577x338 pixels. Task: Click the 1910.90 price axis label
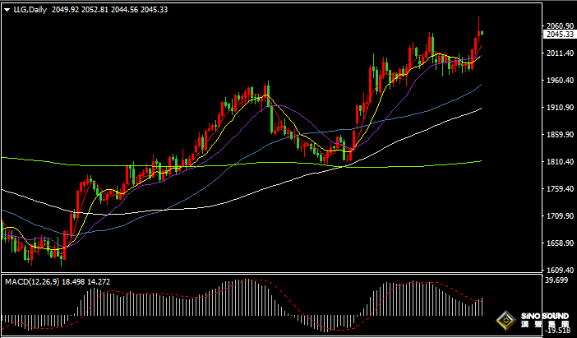pyautogui.click(x=559, y=108)
